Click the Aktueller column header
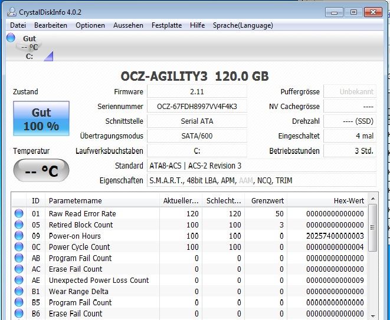 point(181,201)
